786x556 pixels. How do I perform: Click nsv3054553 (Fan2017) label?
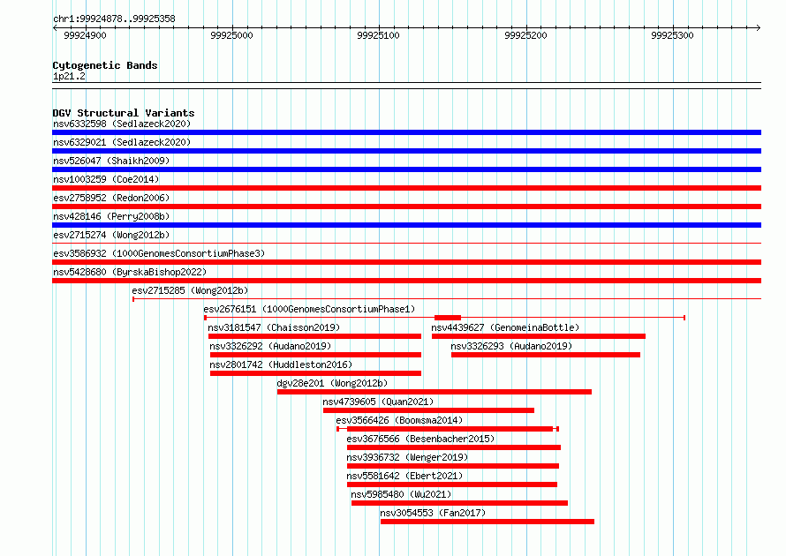pos(433,513)
